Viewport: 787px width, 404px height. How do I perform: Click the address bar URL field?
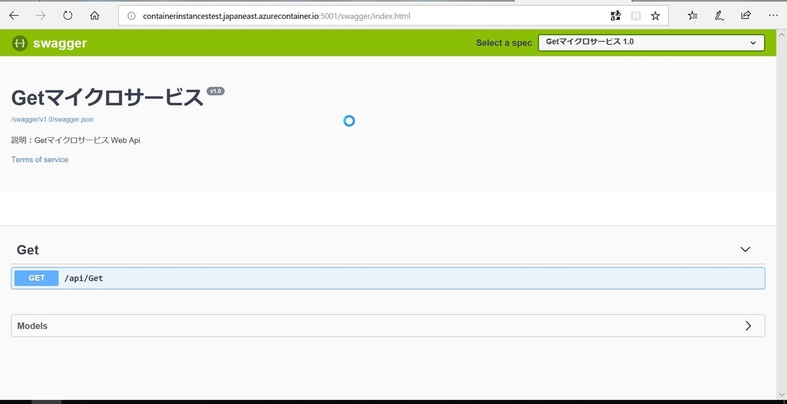[393, 16]
